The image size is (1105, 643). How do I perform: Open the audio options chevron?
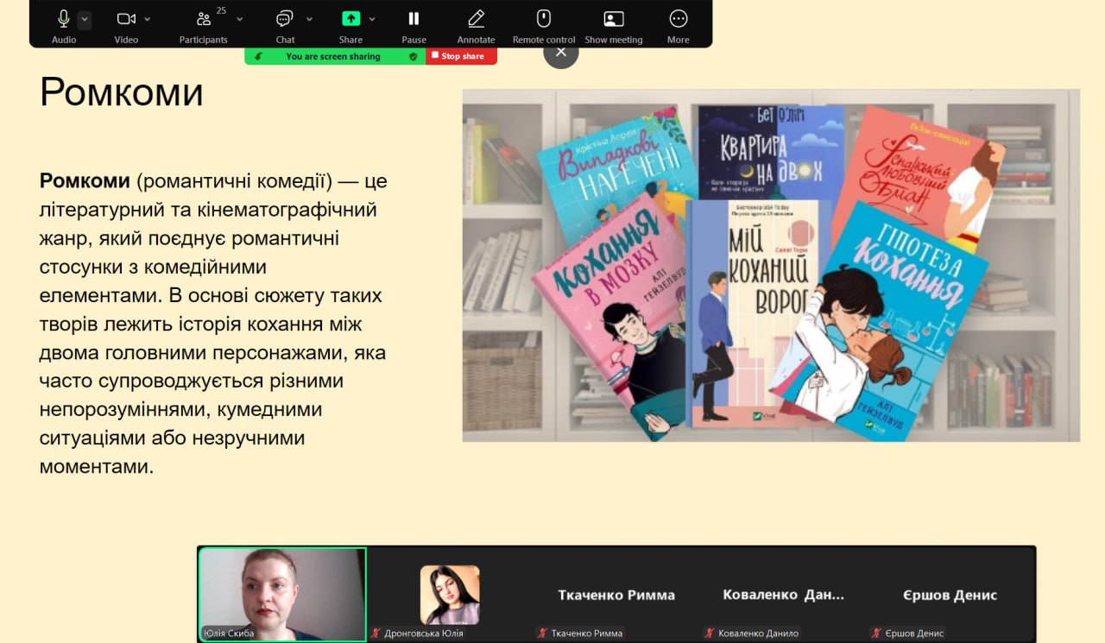tap(84, 19)
